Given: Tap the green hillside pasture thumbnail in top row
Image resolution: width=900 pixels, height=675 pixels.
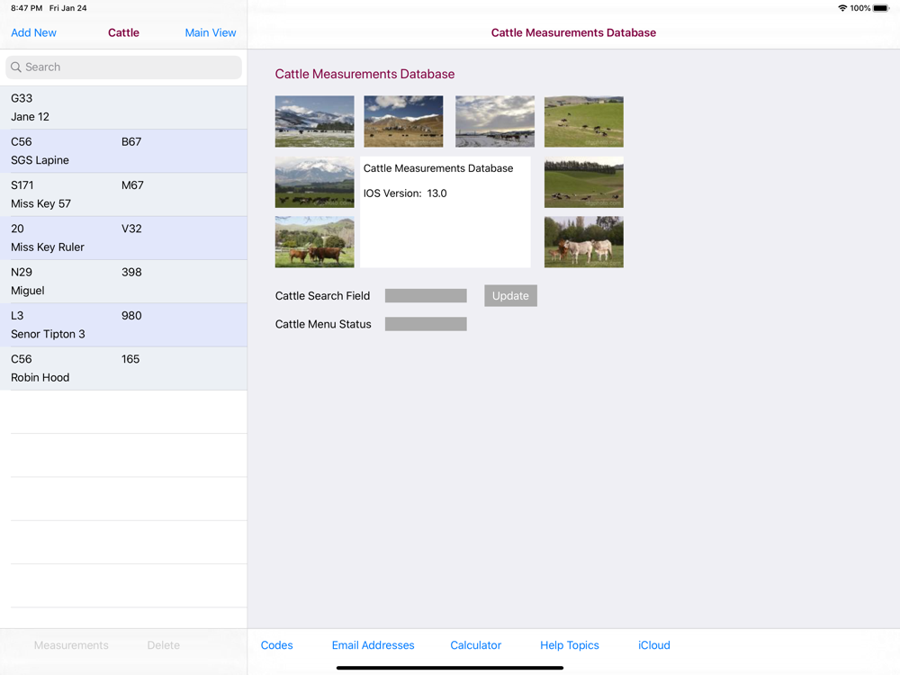Looking at the screenshot, I should coord(584,121).
